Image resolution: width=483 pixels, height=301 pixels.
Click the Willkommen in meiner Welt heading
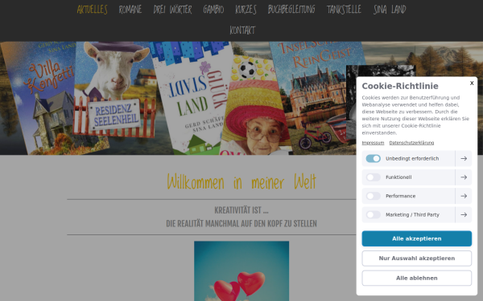click(x=242, y=182)
